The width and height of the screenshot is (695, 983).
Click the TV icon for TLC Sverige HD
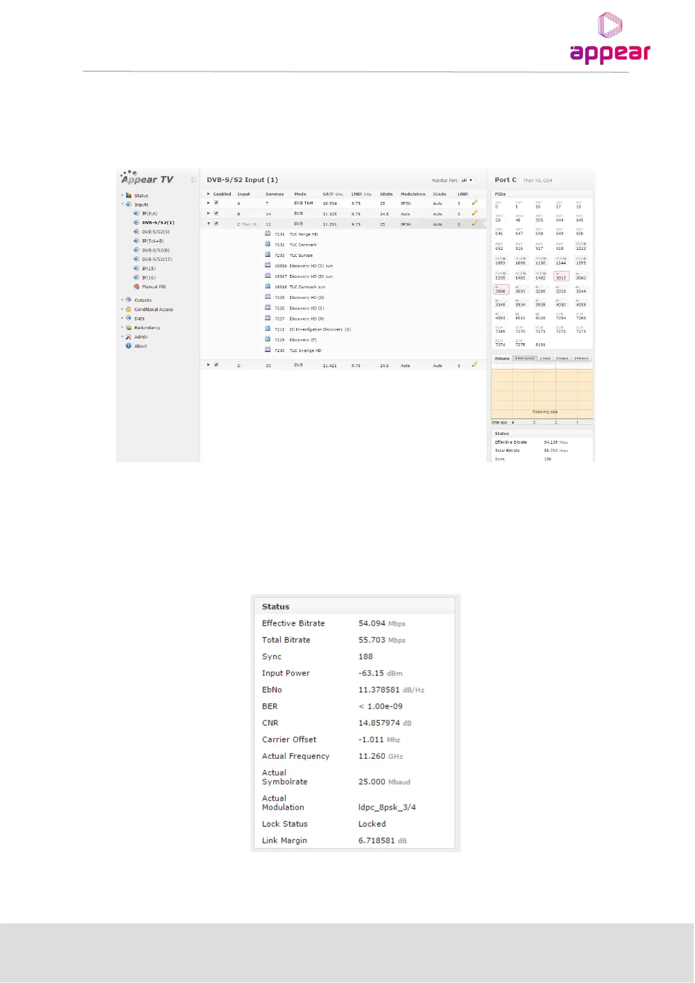pos(268,350)
